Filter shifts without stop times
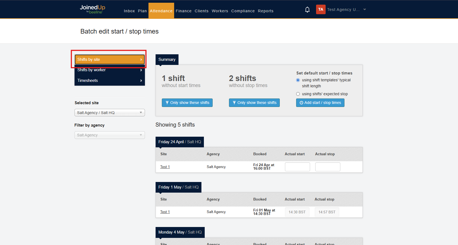 (254, 103)
